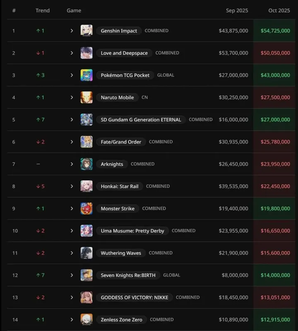Expand the Seven Knights Re:BIRTH row

click(x=72, y=275)
